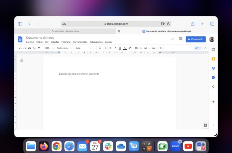Toggle italic formatting

point(115,48)
